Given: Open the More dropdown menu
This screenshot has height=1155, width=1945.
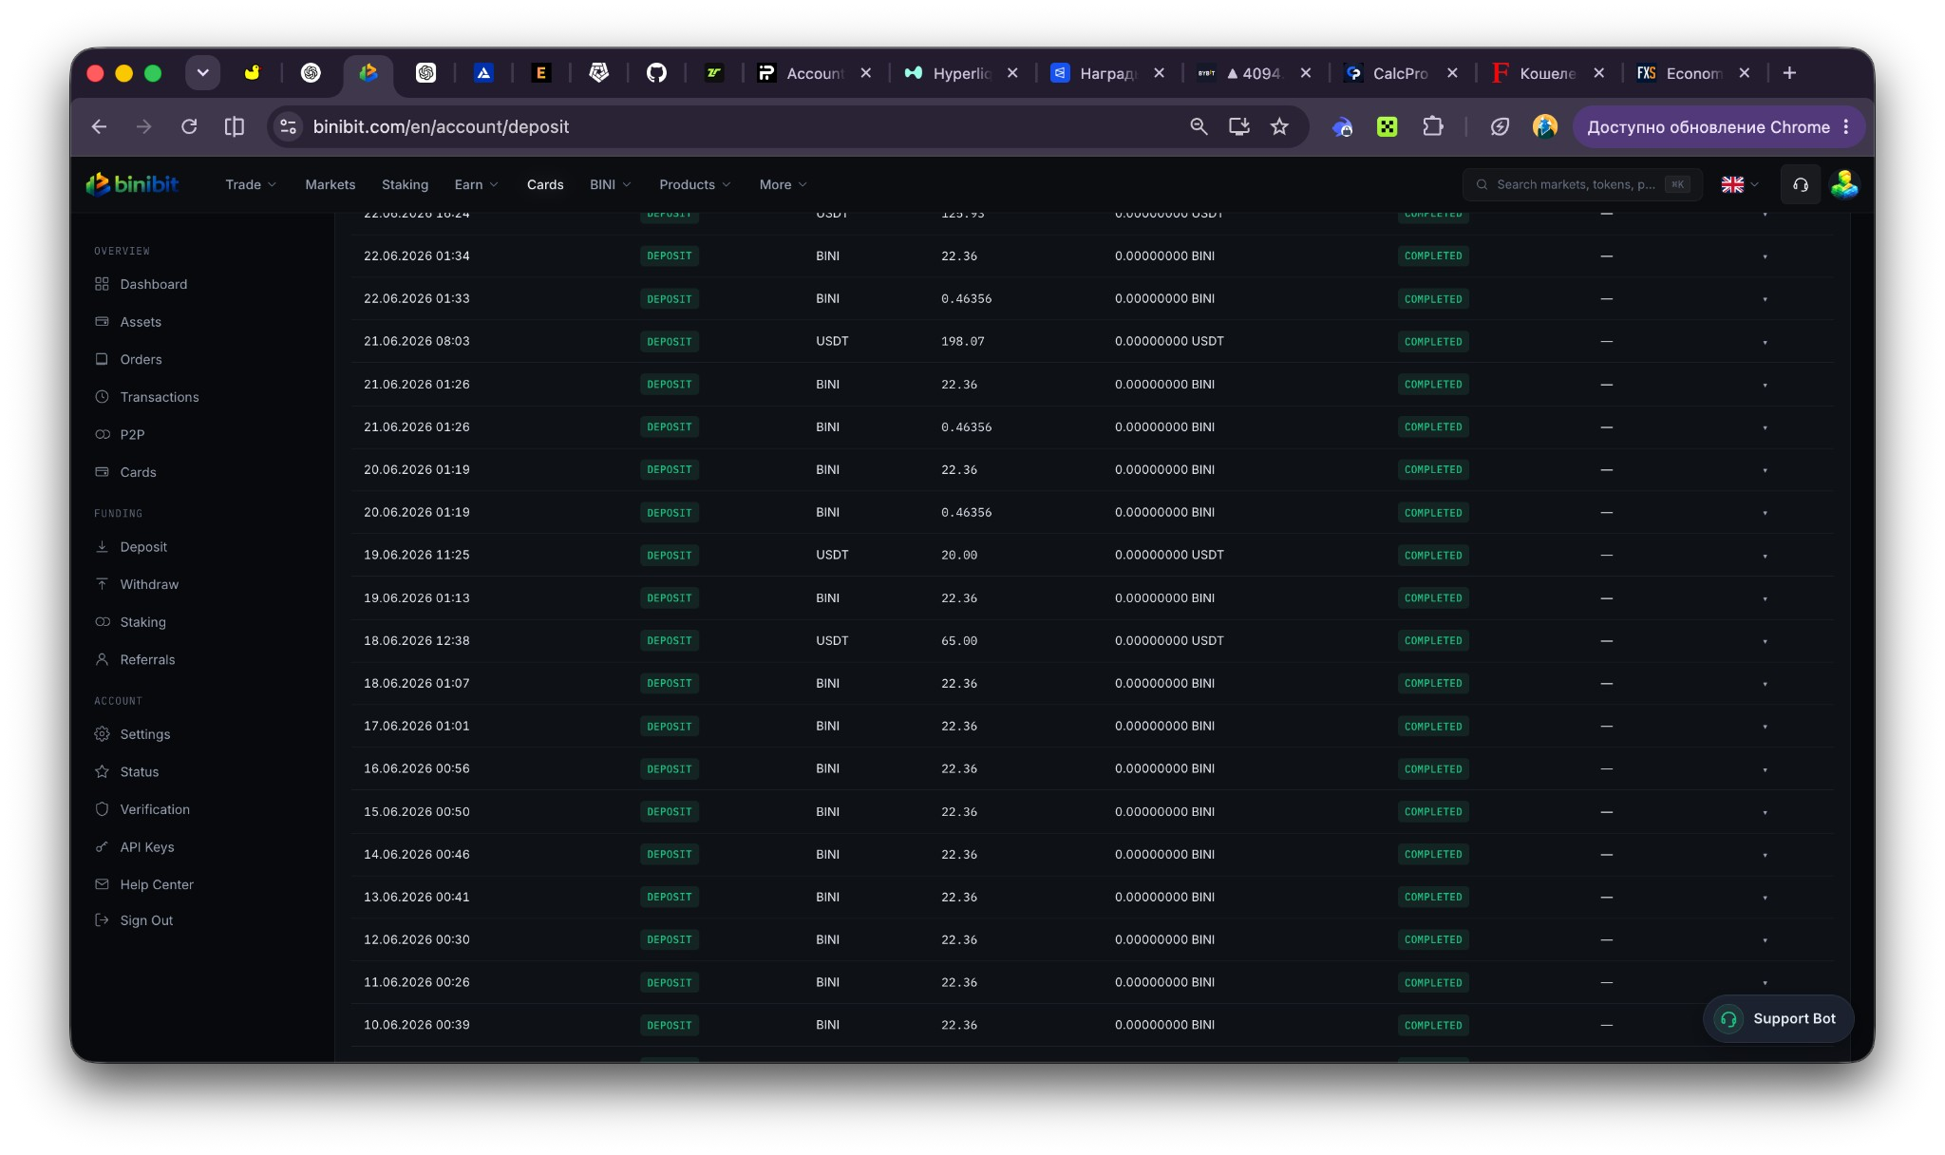Looking at the screenshot, I should coord(783,184).
